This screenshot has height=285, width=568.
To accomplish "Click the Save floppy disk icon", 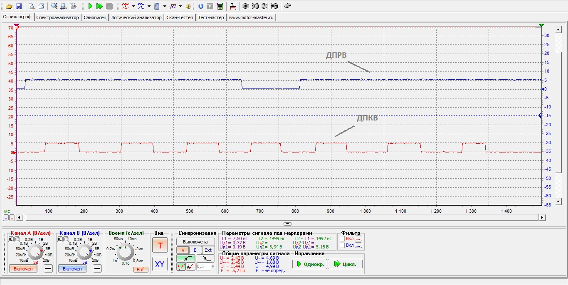I will coord(18,6).
